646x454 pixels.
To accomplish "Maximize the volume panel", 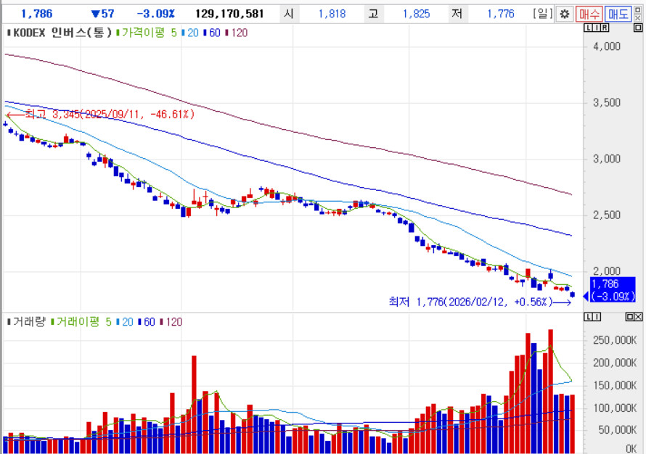I will (x=629, y=316).
